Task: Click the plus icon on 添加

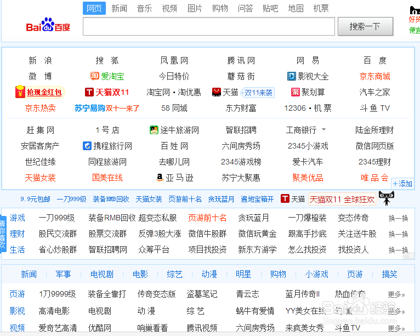Action: pyautogui.click(x=395, y=184)
